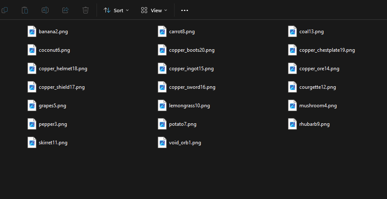387x199 pixels.
Task: Select the file name coal13.png
Action: click(x=312, y=32)
